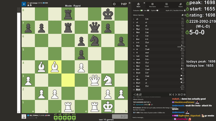The width and height of the screenshot is (216, 121).
Task: Click the download icon next to share
Action: tap(137, 94)
